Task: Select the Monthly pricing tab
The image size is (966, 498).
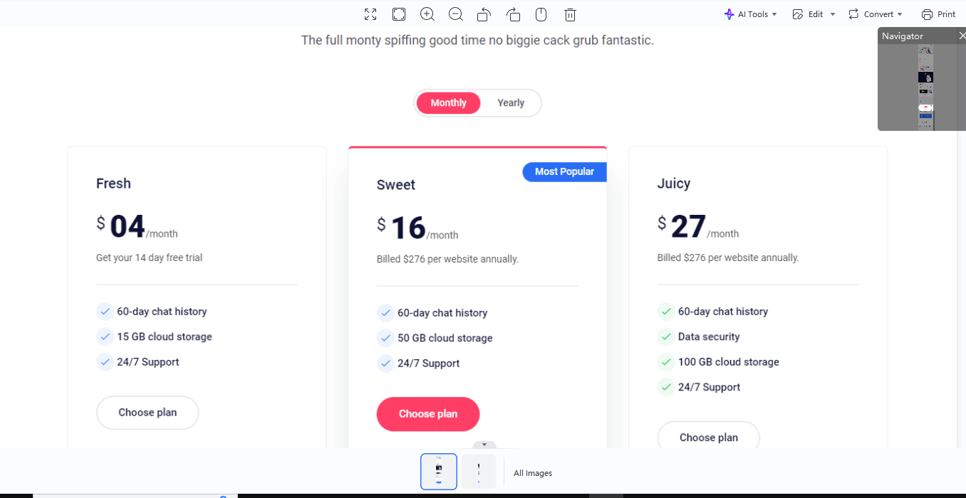Action: click(x=448, y=102)
